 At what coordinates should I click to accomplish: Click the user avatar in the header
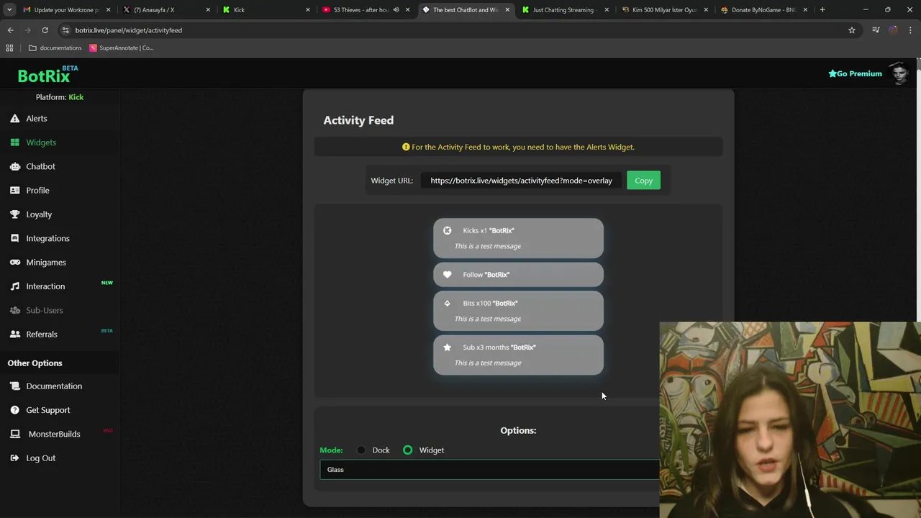click(x=899, y=73)
